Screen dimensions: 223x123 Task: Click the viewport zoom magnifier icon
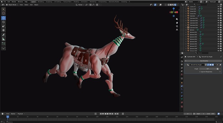point(177,19)
